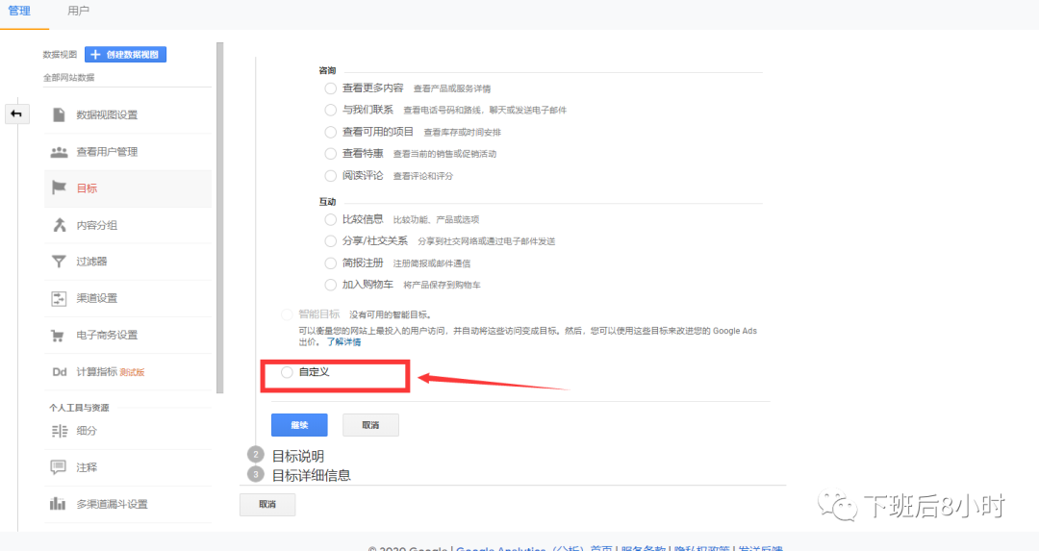1039x551 pixels.
Task: Click the 创建数据视图 button
Action: pyautogui.click(x=125, y=54)
